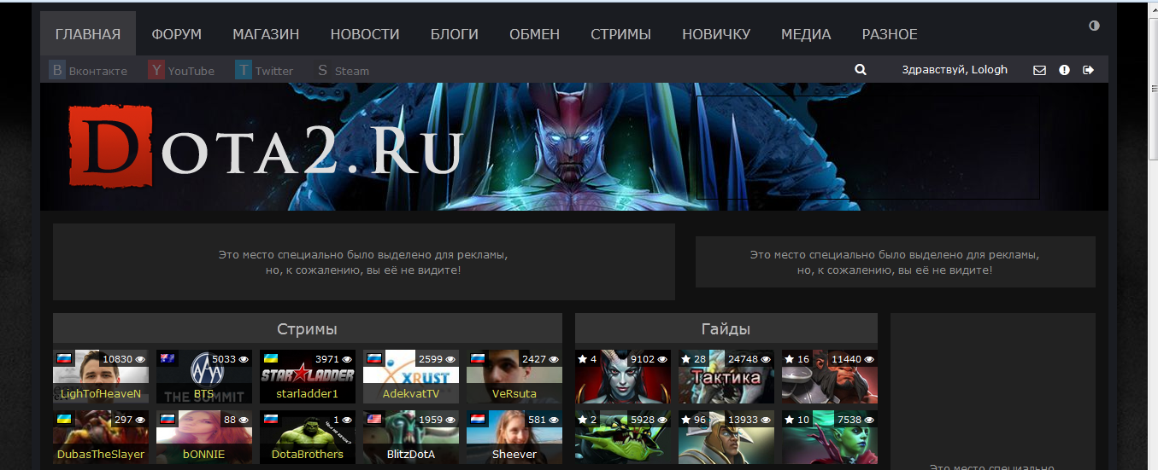Viewport: 1158px width, 470px height.
Task: Open the ФОРУМ menu item
Action: 176,34
